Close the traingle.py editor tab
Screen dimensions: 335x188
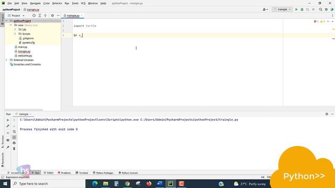(x=82, y=16)
